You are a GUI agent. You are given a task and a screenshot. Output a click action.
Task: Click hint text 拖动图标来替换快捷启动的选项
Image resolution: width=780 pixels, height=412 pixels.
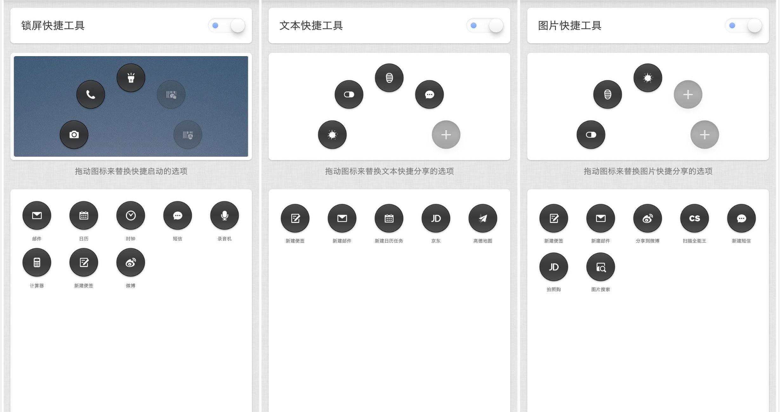click(131, 171)
